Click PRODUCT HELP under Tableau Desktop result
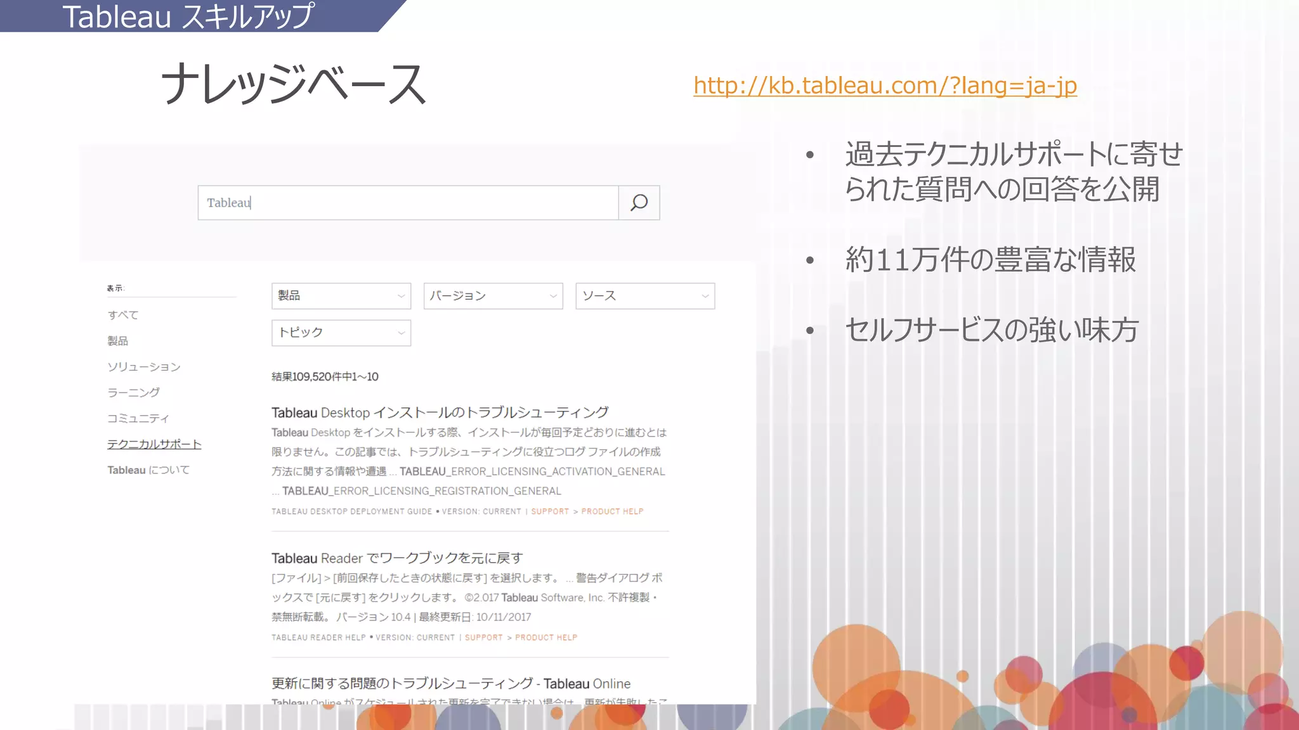The width and height of the screenshot is (1299, 730). (x=612, y=511)
